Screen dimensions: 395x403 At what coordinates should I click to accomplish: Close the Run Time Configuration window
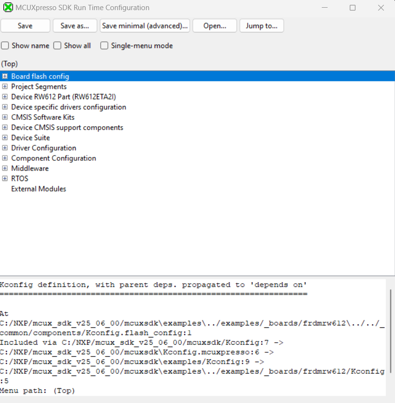tap(381, 8)
